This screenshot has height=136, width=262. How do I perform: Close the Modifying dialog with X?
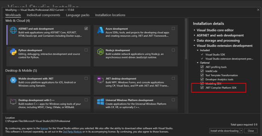pyautogui.click(x=258, y=10)
